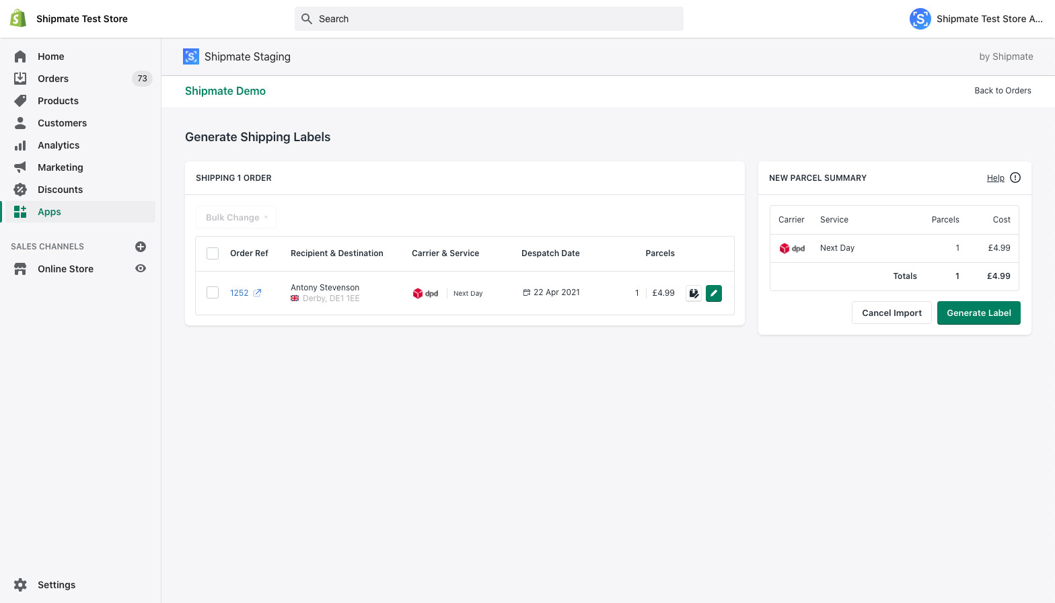Add a sales channel with plus icon

[x=141, y=247]
